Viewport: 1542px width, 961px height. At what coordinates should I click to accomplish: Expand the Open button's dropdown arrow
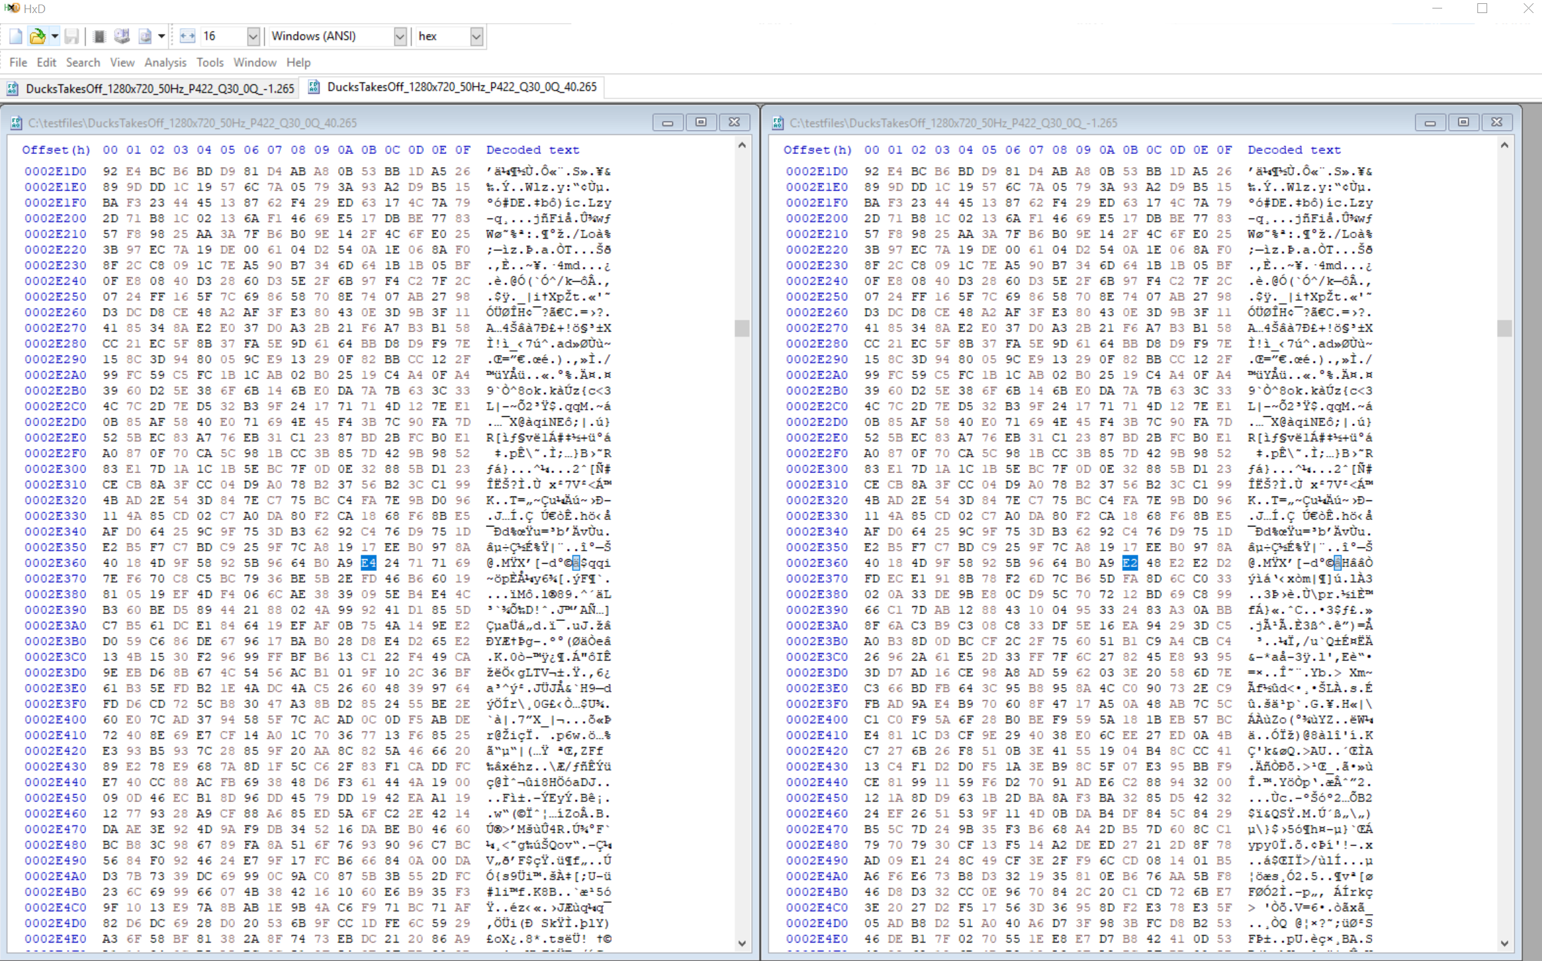pyautogui.click(x=55, y=37)
